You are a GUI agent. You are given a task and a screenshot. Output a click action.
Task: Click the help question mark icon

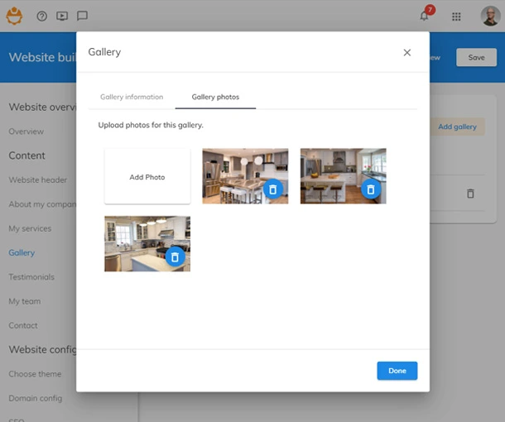tap(42, 16)
